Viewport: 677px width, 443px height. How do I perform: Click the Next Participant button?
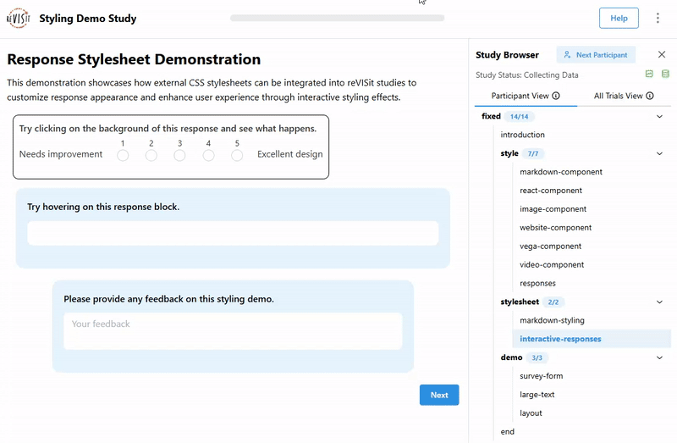596,55
